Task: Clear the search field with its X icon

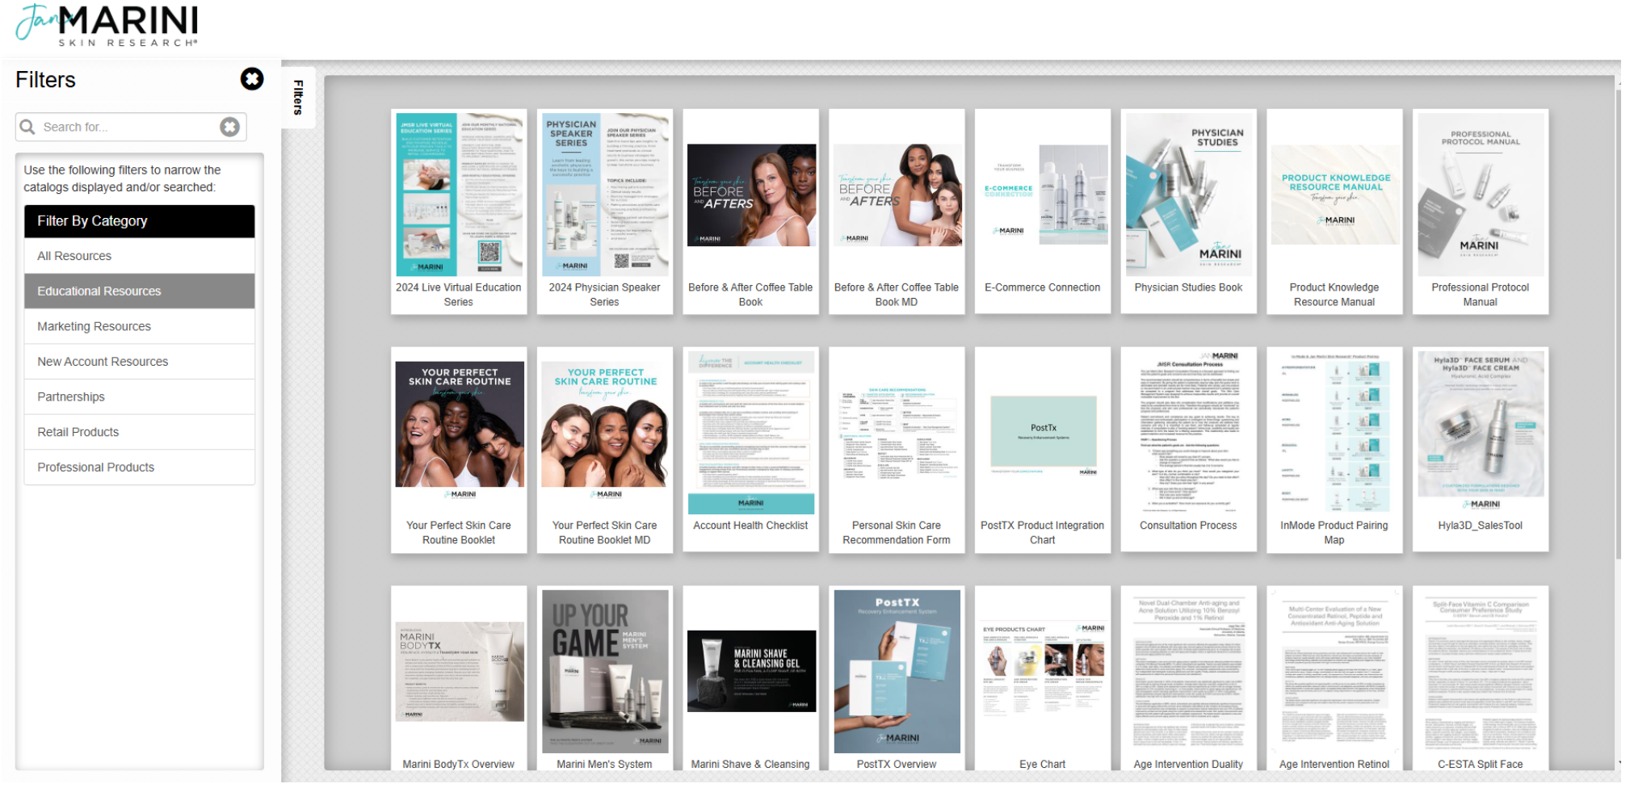Action: click(230, 128)
